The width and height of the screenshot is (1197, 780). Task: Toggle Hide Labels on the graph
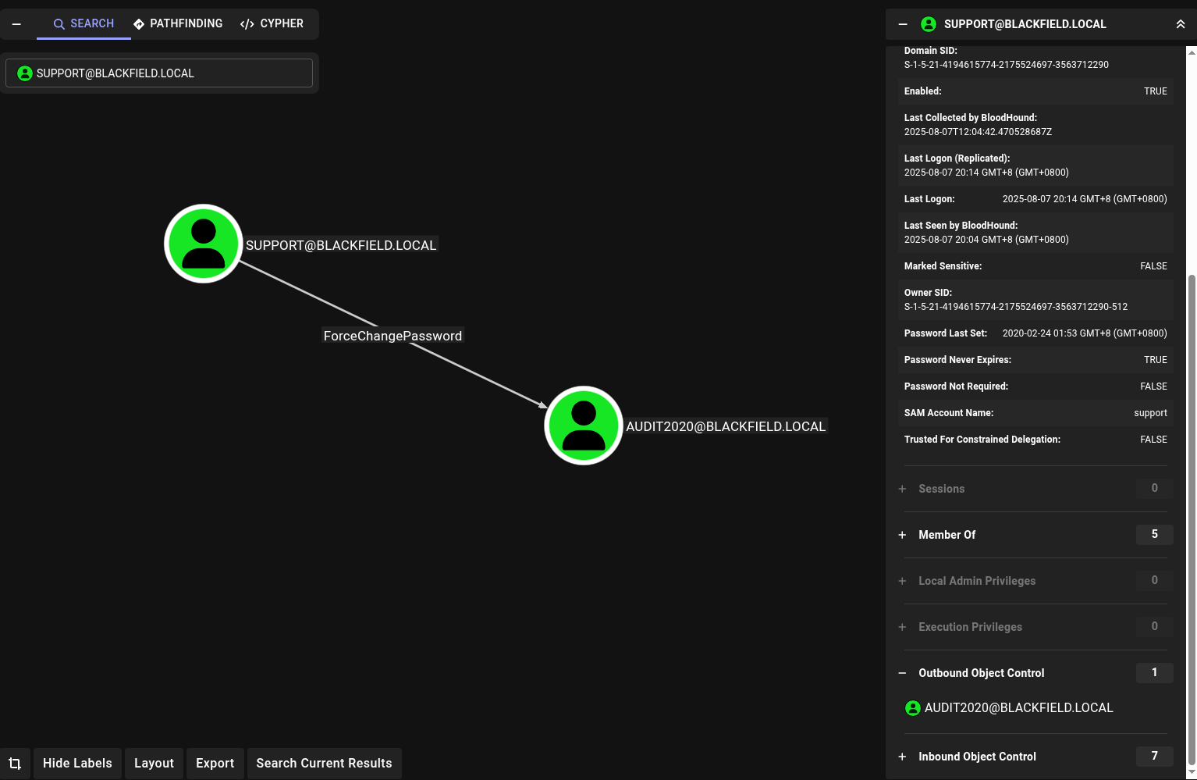(x=77, y=764)
